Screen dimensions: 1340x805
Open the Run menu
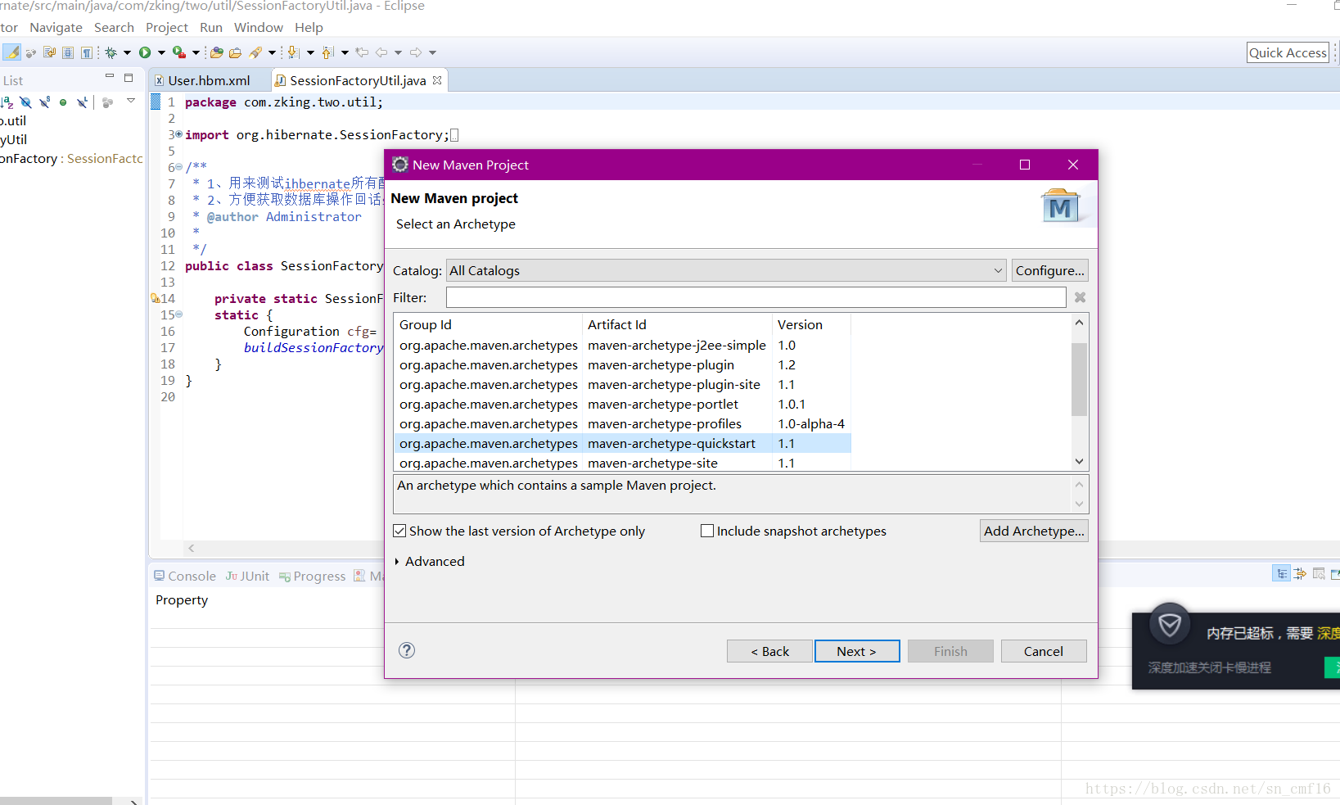click(211, 27)
